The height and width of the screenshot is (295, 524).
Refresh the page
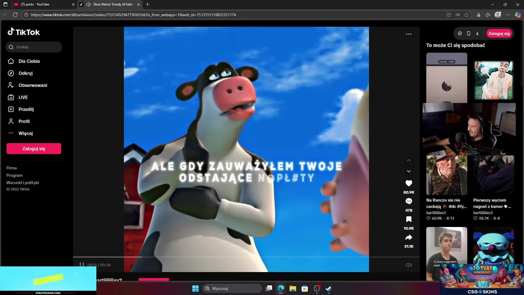pos(15,15)
